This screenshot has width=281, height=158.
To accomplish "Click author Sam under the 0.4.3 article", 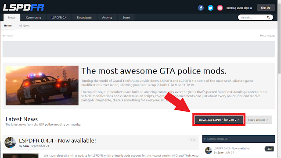I will click(220, 152).
